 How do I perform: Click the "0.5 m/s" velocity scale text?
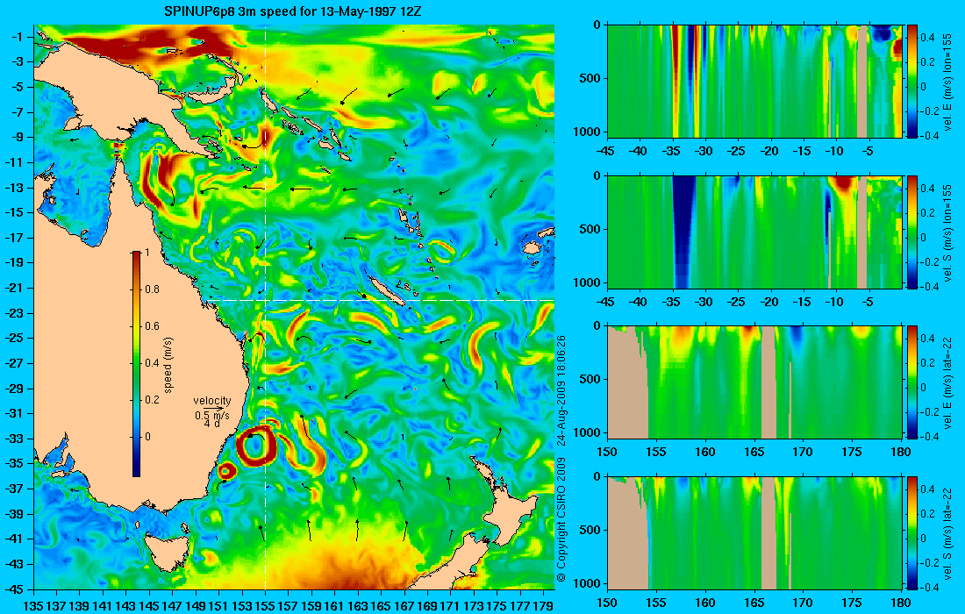click(211, 415)
